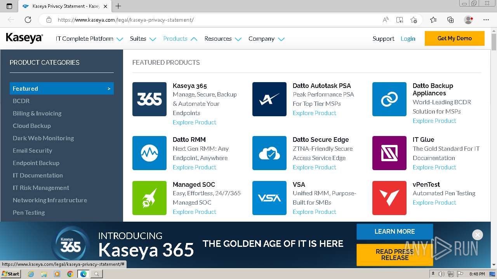Select the Kaseya Privacy Statement tab

[x=64, y=6]
